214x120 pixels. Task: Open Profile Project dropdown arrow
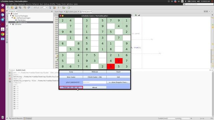[71, 8]
